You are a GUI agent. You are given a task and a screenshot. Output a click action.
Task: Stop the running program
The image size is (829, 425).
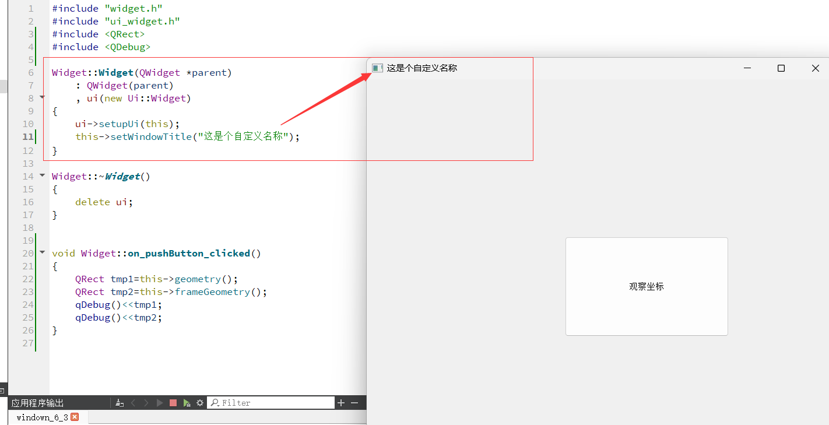coord(173,402)
